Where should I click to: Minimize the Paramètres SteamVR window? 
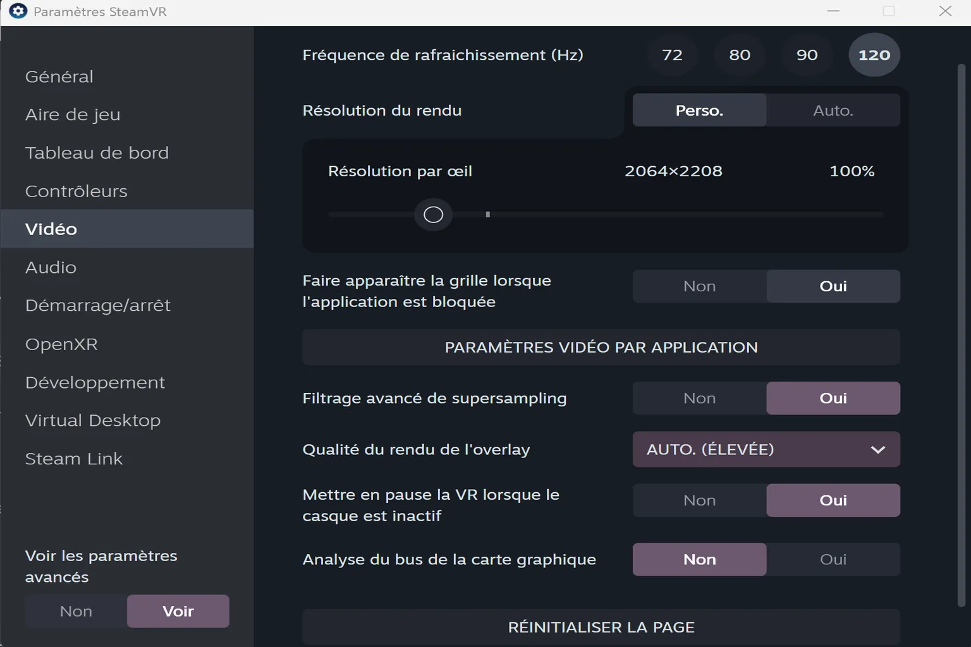tap(833, 11)
